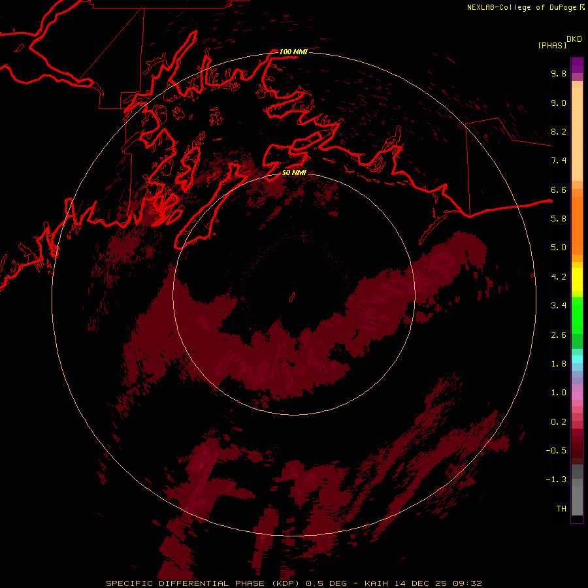Viewport: 588px width, 588px height.
Task: Click the 0.5 DEG elevation text in the footer
Action: pyautogui.click(x=326, y=583)
